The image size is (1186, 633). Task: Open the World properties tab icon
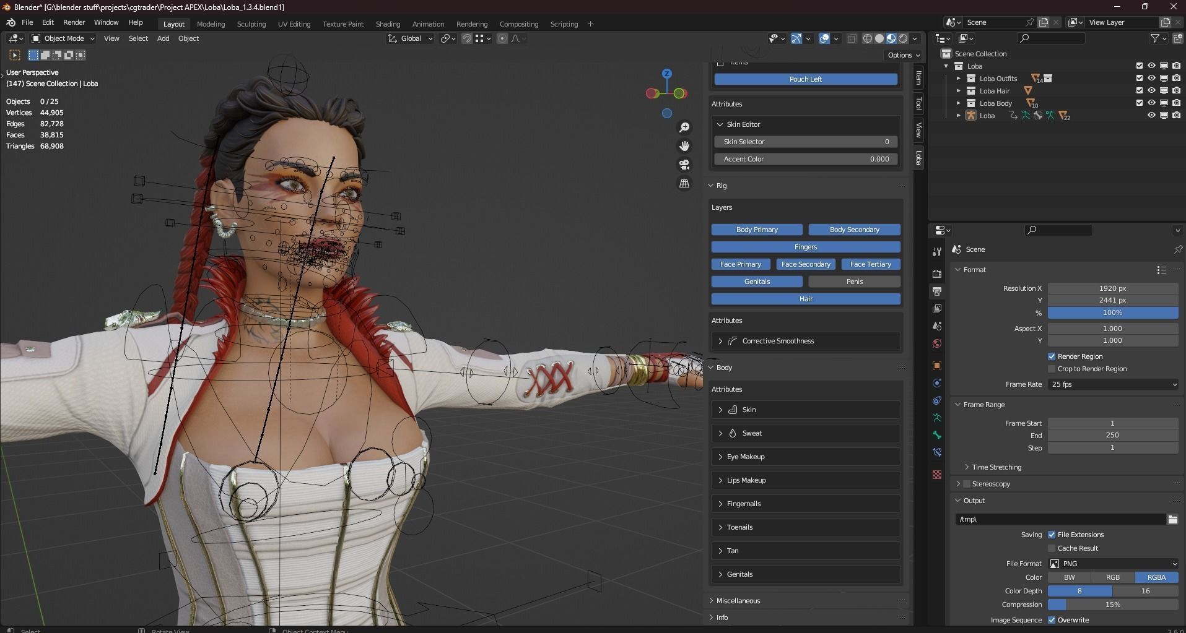(x=937, y=343)
